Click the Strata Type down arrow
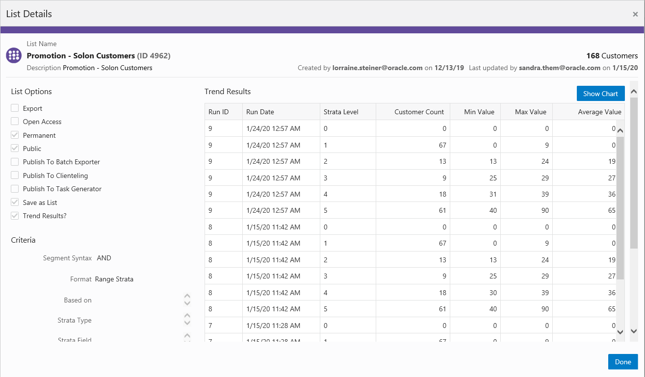Viewport: 645px width, 377px height. coord(187,323)
